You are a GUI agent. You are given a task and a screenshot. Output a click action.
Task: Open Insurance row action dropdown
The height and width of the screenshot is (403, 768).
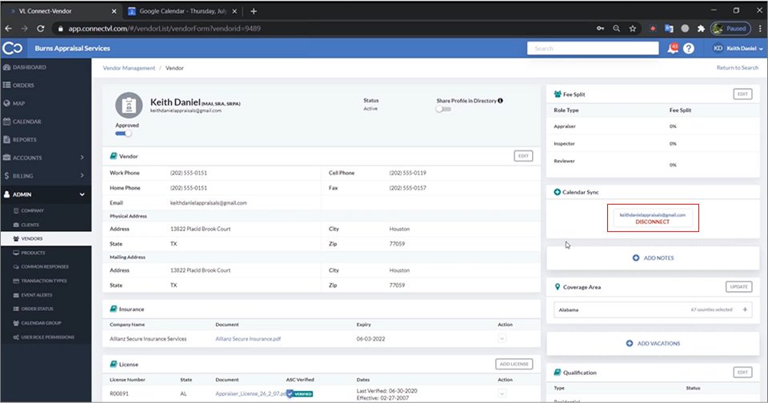coord(502,339)
